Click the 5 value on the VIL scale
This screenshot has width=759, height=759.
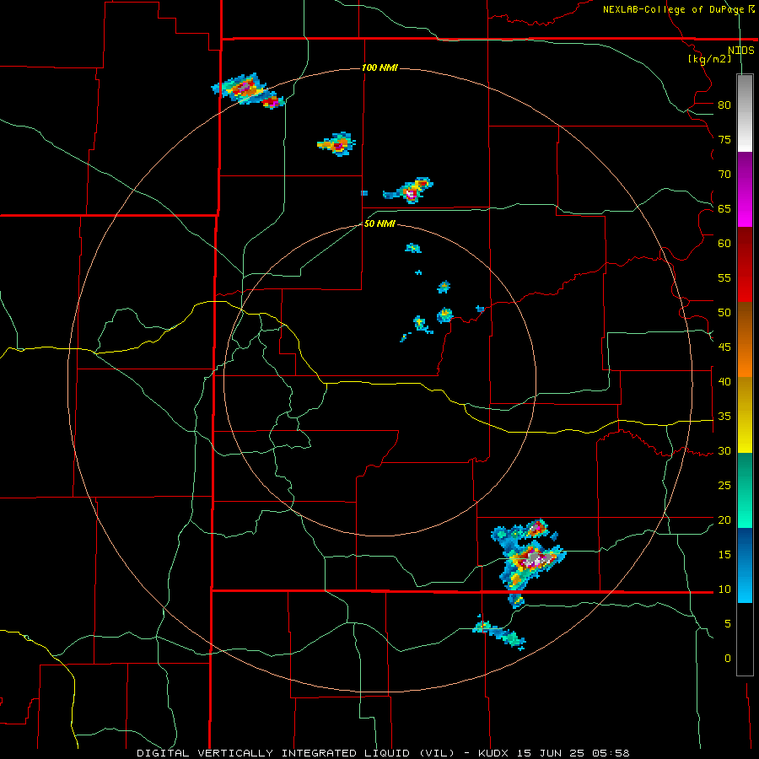[727, 624]
